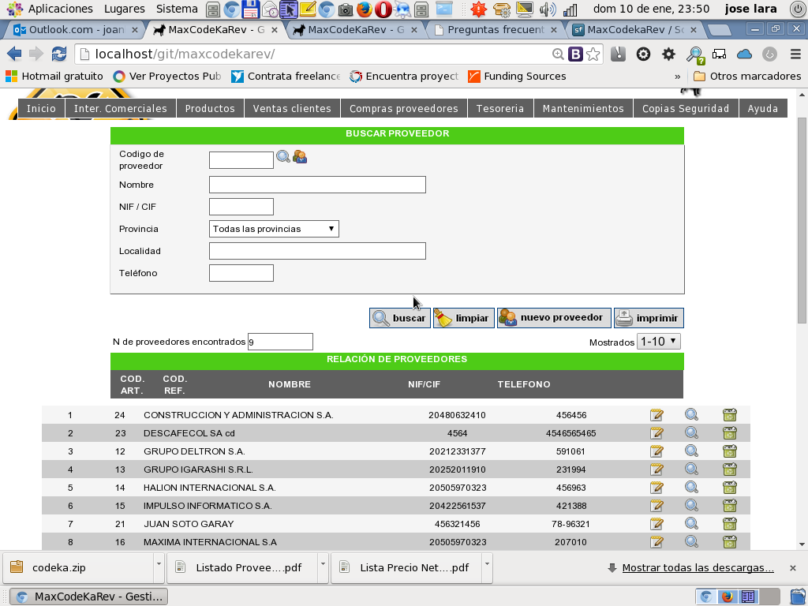
Task: Edit GRUPO DELTRON S.A. using the pencil icon
Action: pyautogui.click(x=656, y=451)
